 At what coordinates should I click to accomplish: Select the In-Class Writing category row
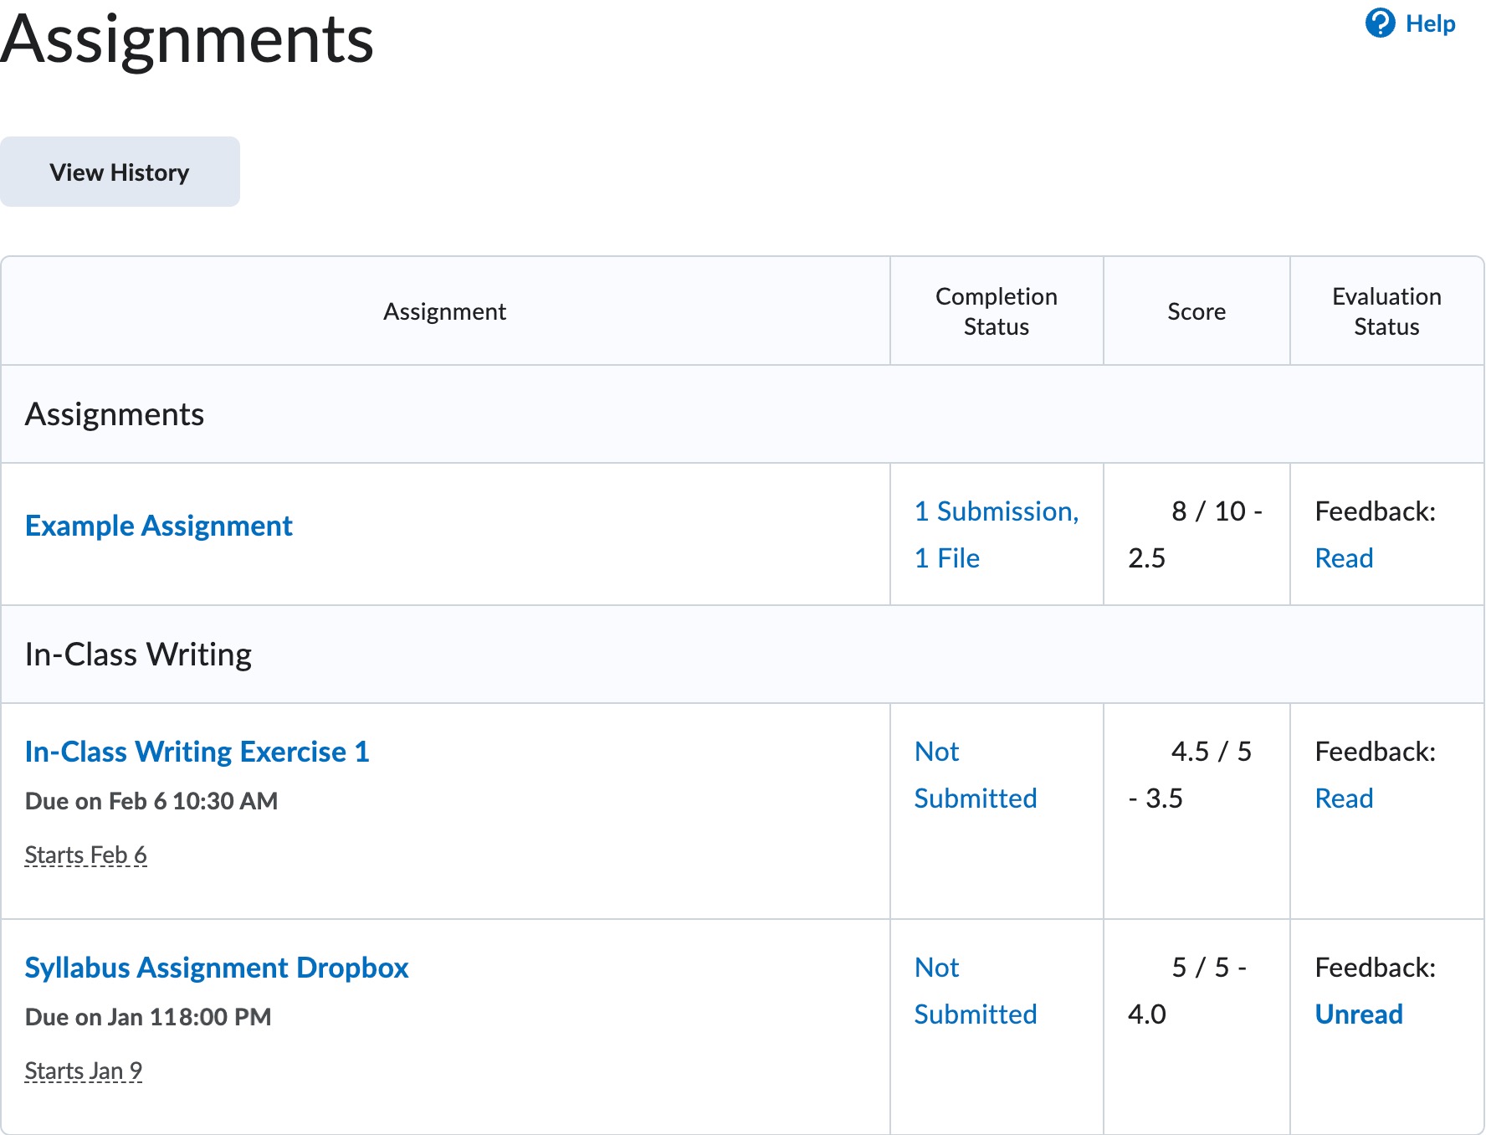(x=139, y=654)
